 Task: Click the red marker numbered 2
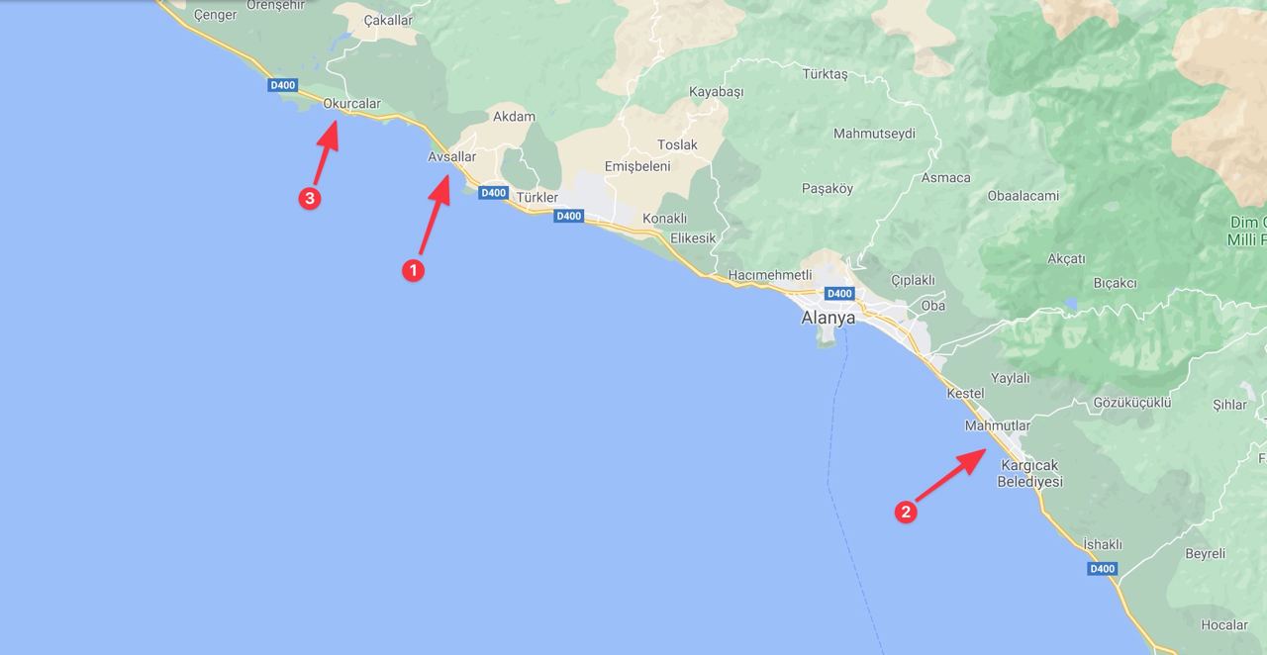[905, 512]
